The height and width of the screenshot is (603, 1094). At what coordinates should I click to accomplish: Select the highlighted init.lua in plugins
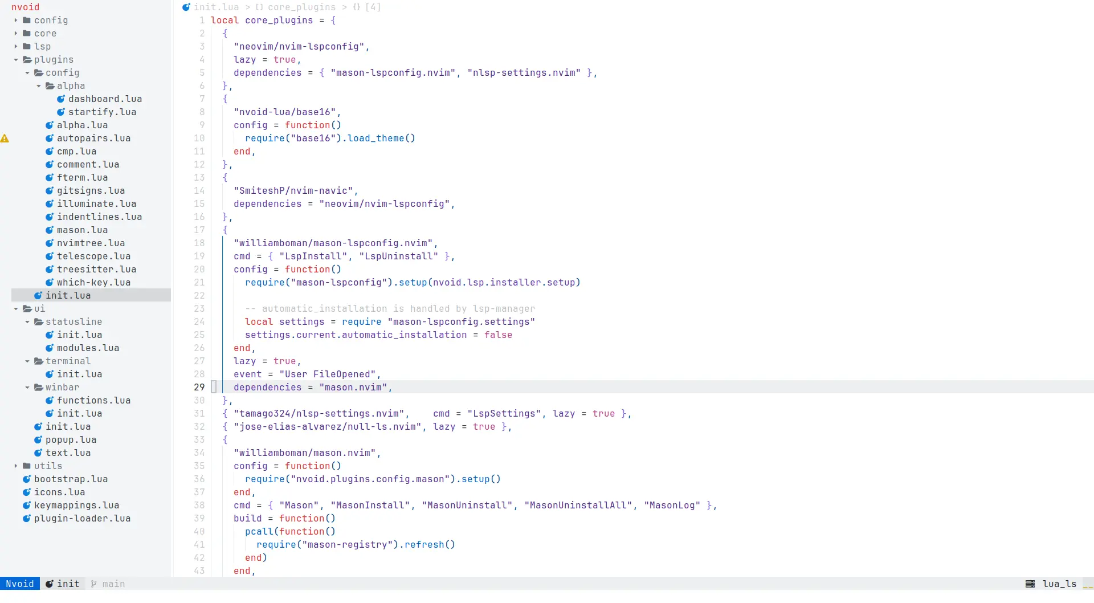point(91,296)
